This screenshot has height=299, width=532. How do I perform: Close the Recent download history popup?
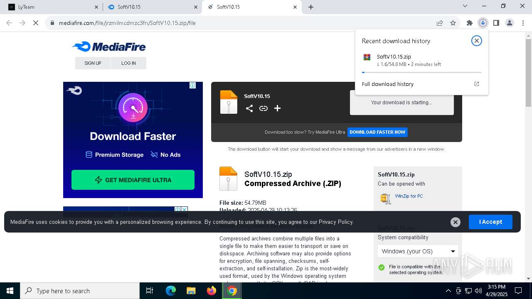tap(476, 41)
